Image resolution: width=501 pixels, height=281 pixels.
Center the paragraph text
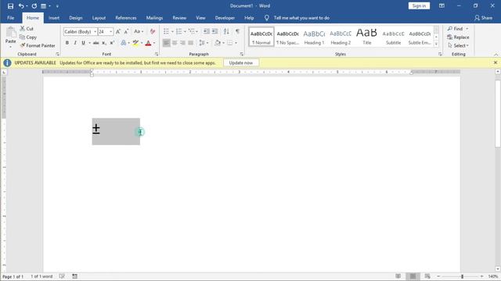pyautogui.click(x=175, y=43)
